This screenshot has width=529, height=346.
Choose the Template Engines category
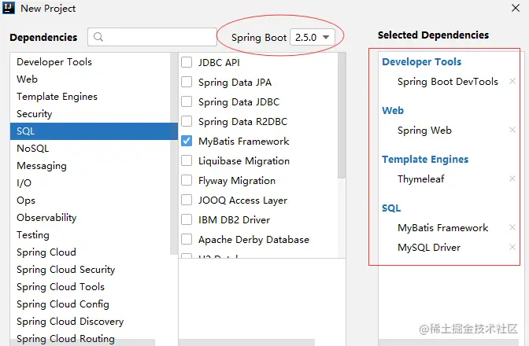click(57, 97)
